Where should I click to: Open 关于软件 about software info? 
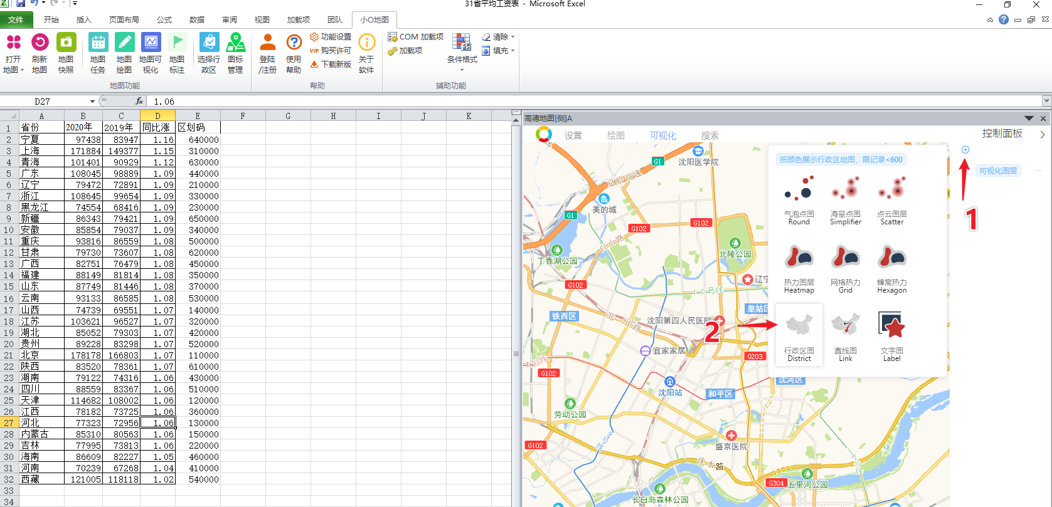pos(366,54)
